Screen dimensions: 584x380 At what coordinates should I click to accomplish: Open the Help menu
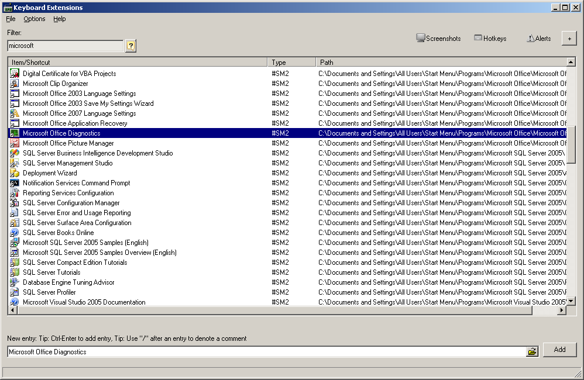coord(60,19)
